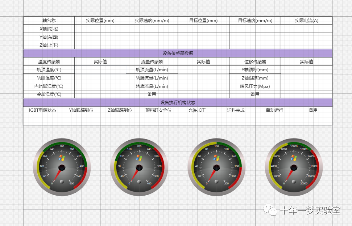Click the X轴 实际位置 value cell
352x226 pixels.
tap(100, 29)
